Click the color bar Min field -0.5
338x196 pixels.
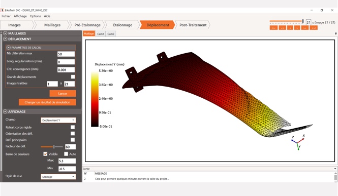[x=67, y=169]
